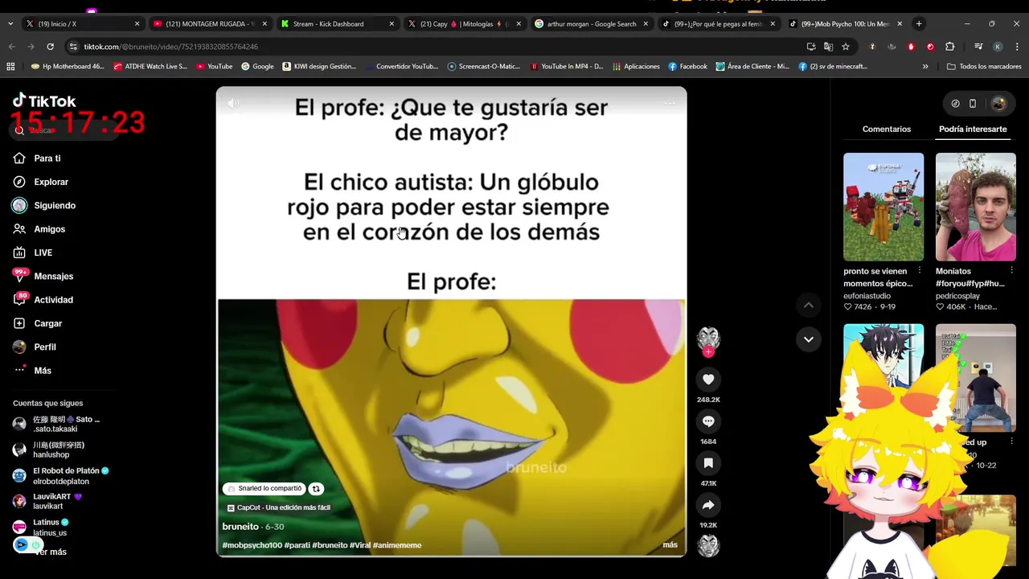Open Todos los marcadores folder
1029x579 pixels.
(984, 67)
